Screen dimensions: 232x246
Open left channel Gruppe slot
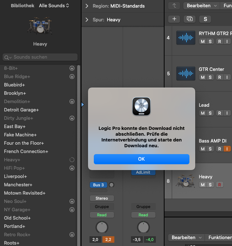(x=102, y=207)
